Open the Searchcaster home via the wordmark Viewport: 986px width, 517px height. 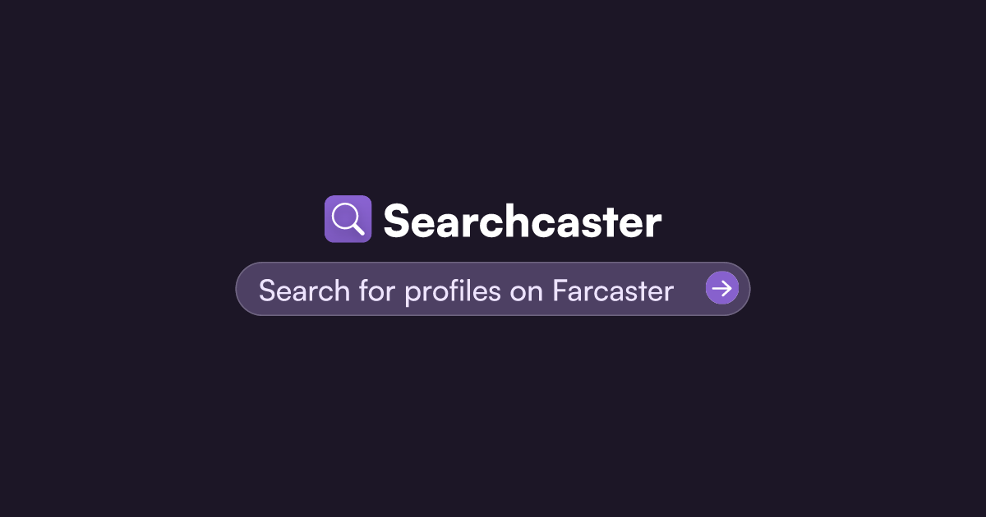tap(523, 221)
